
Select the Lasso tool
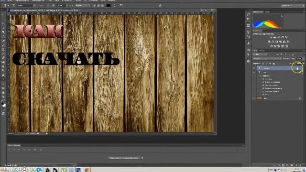click(3, 23)
